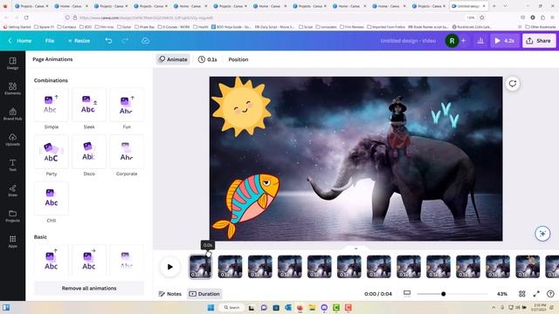Open the grid view icon
This screenshot has width=559, height=314.
522,294
